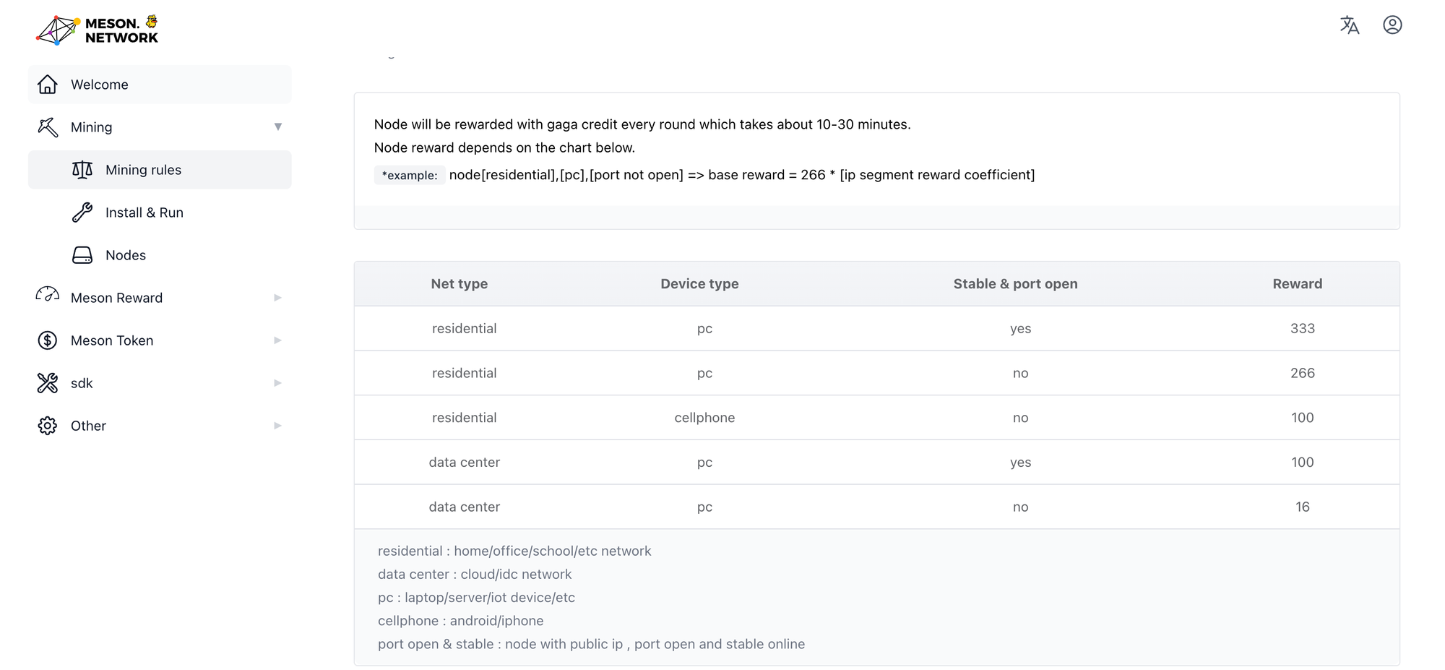
Task: Expand the Meson Token submenu arrow
Action: point(277,340)
